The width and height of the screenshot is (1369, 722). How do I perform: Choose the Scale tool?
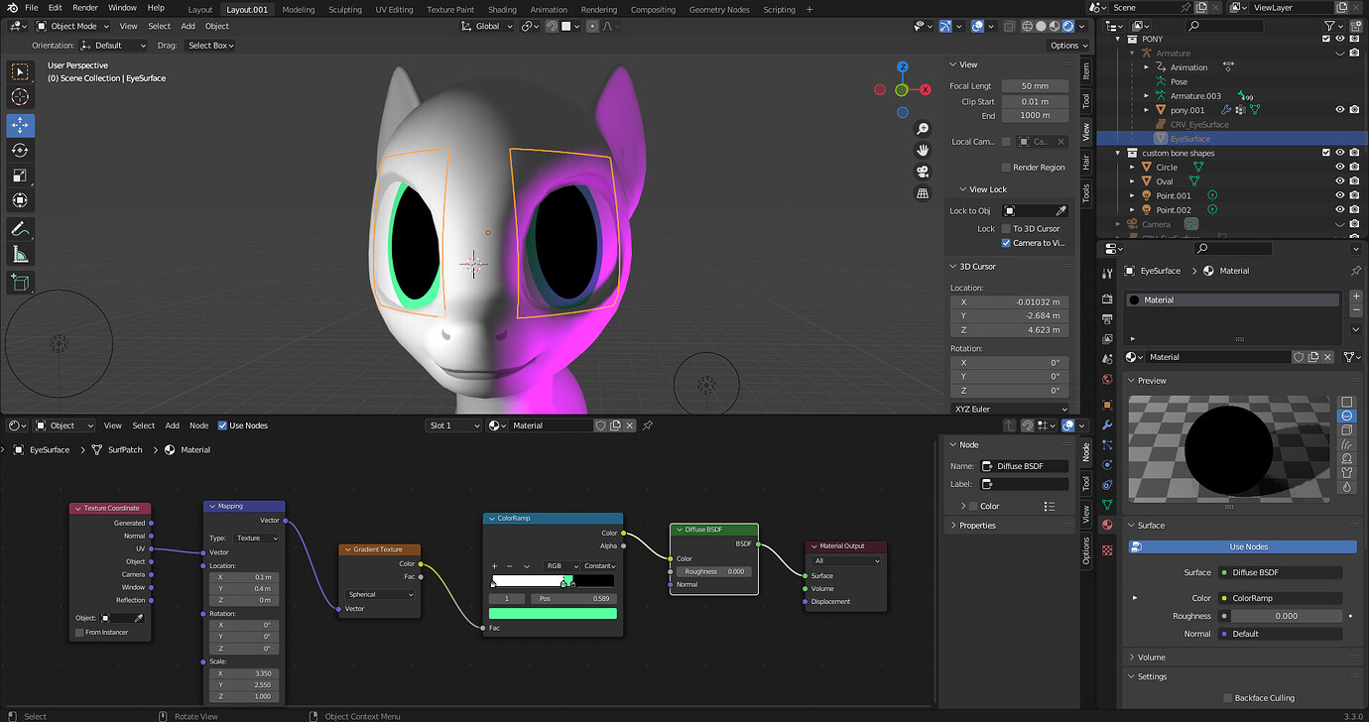[x=21, y=176]
